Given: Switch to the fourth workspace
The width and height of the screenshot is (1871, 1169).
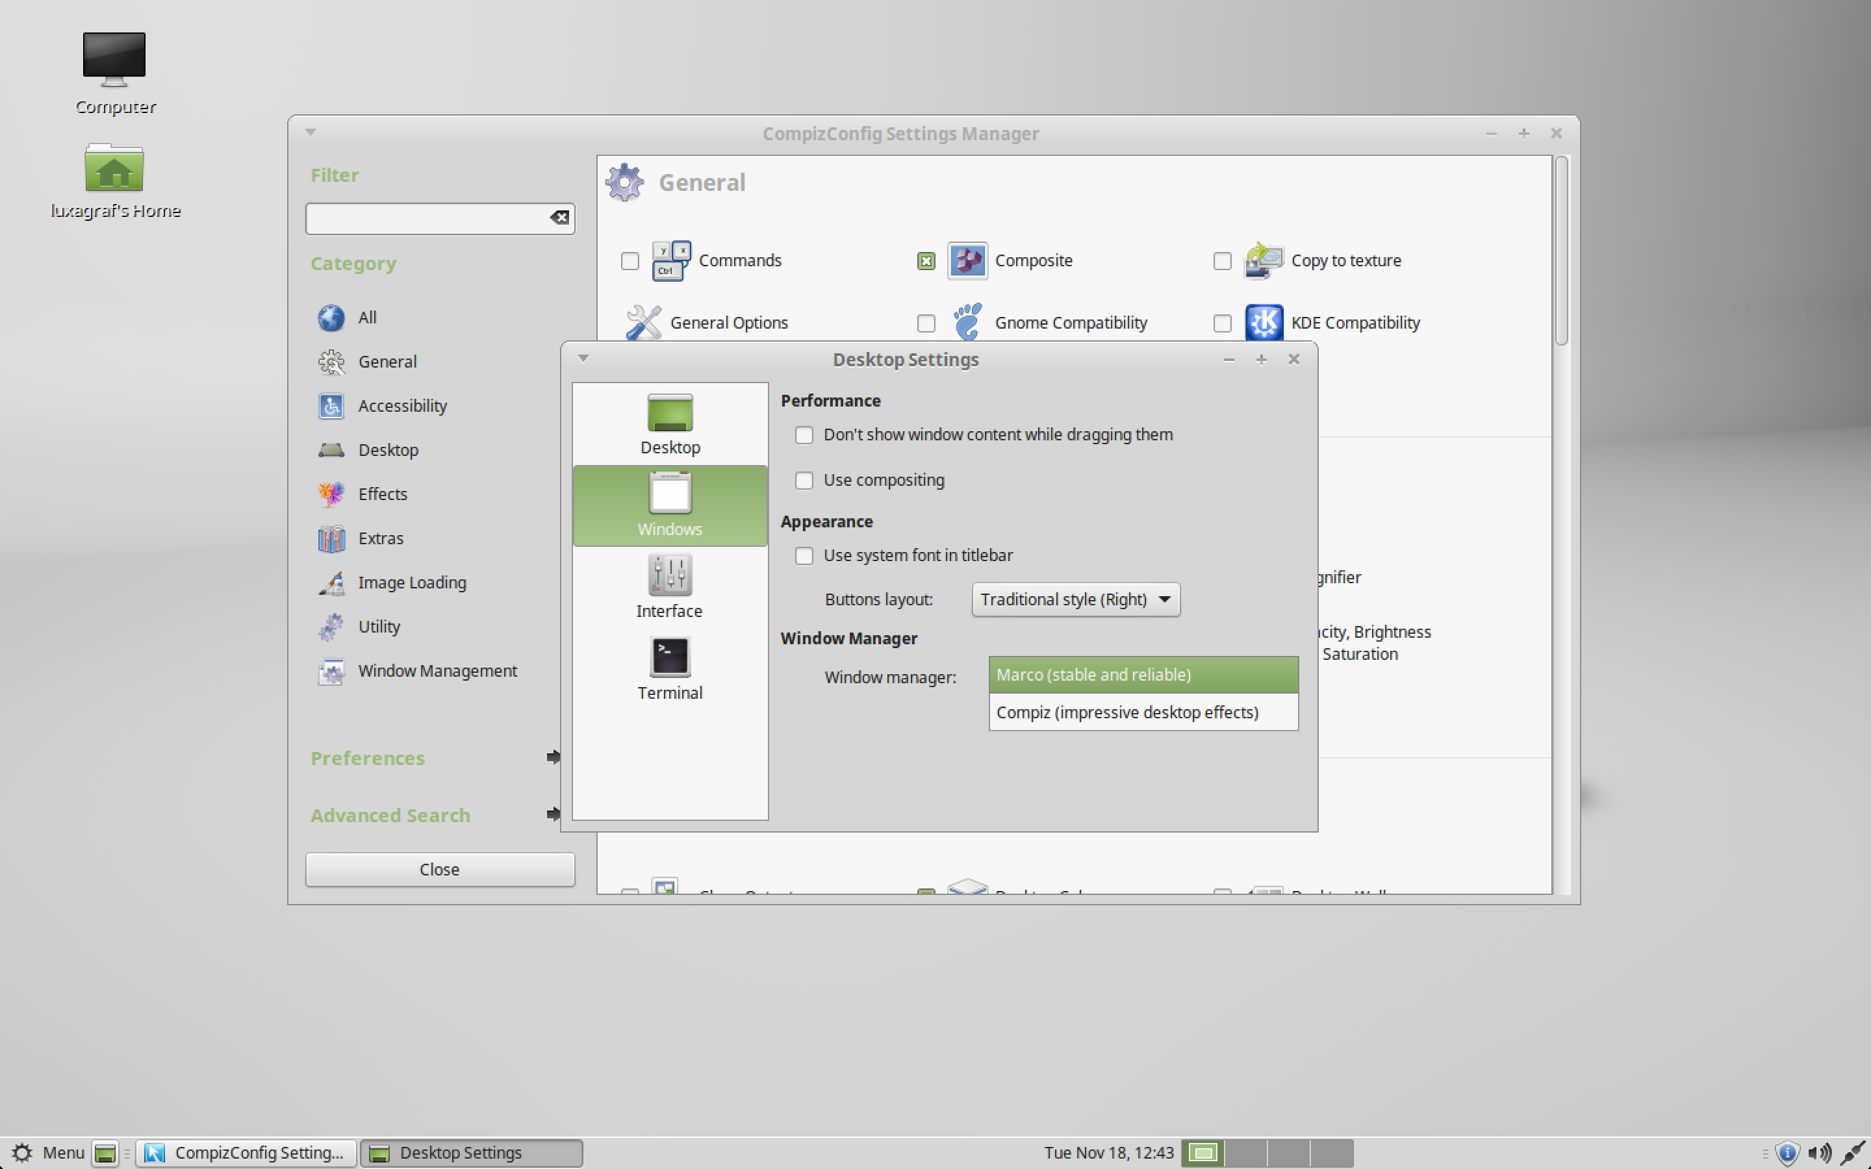Looking at the screenshot, I should (1332, 1153).
